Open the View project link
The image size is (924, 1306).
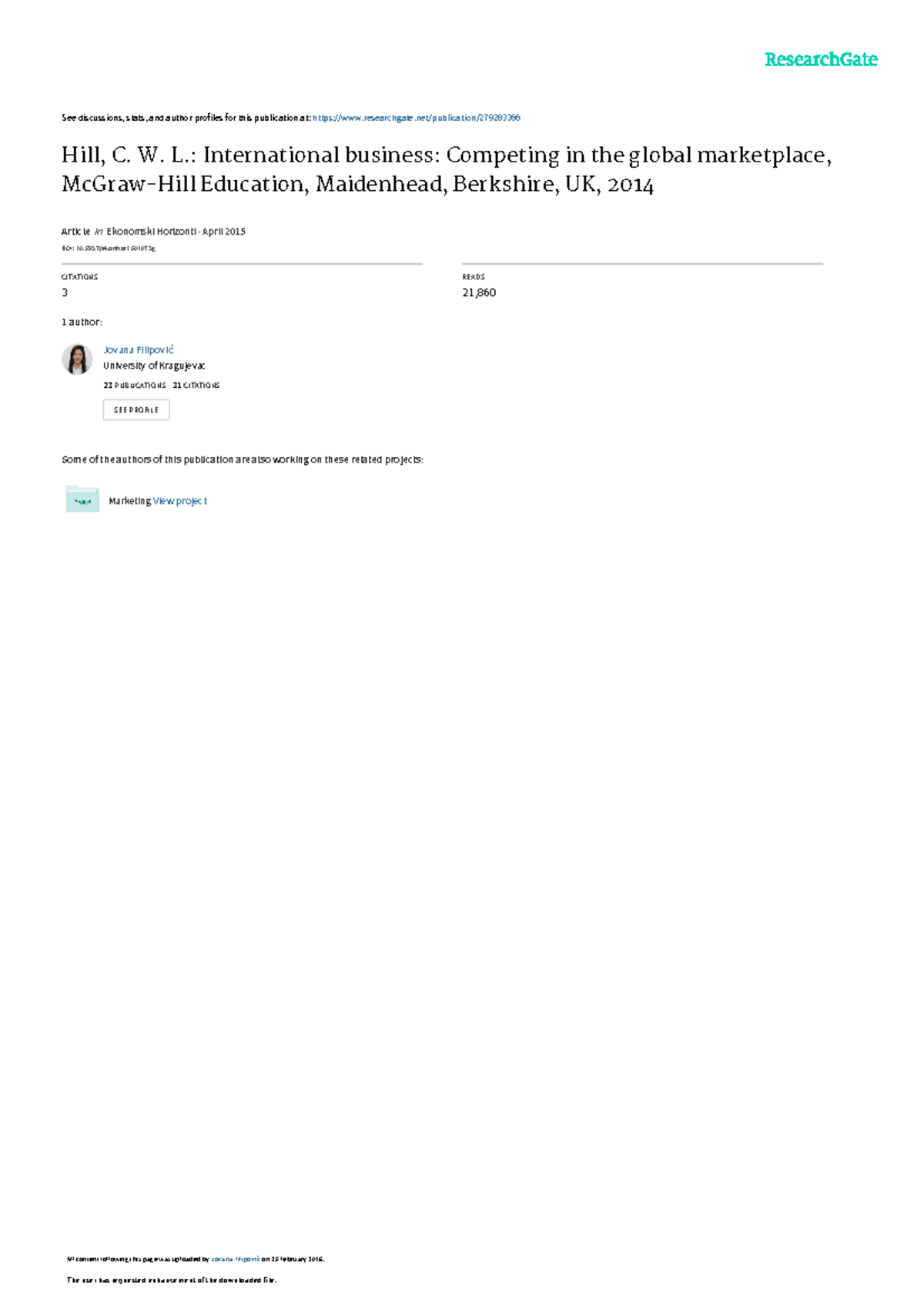point(180,501)
